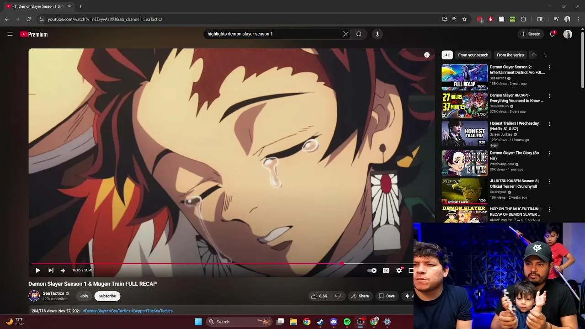The width and height of the screenshot is (585, 329).
Task: Open the Chrome extensions puzzle icon
Action: 524,19
